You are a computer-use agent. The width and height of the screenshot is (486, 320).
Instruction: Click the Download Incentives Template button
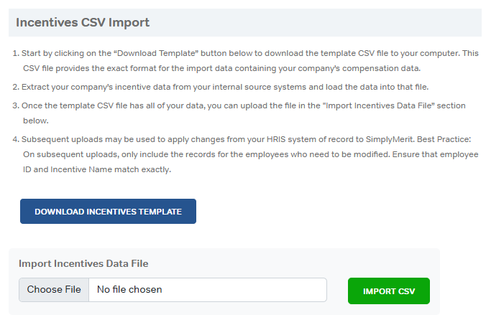108,212
